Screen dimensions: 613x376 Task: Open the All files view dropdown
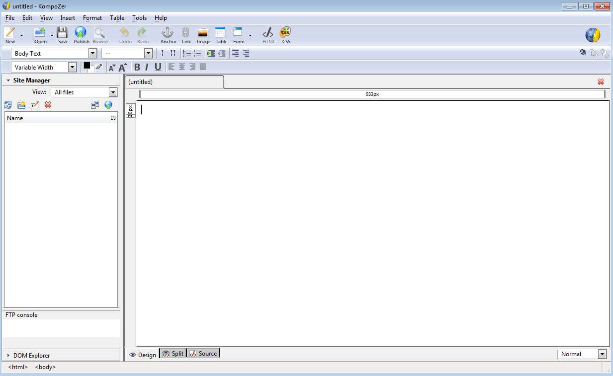(113, 92)
